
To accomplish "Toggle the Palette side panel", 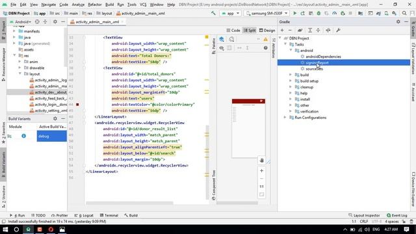I will click(x=214, y=46).
